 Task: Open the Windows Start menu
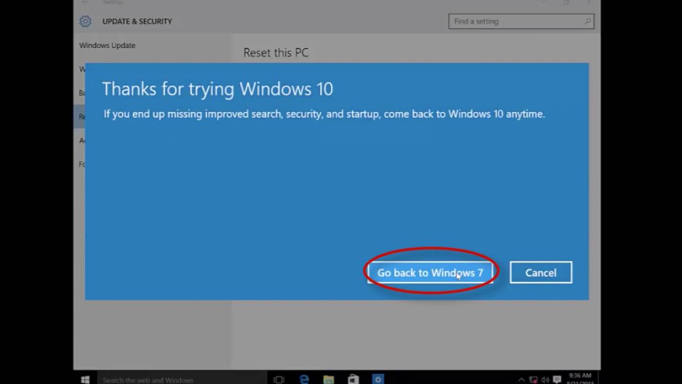(85, 380)
